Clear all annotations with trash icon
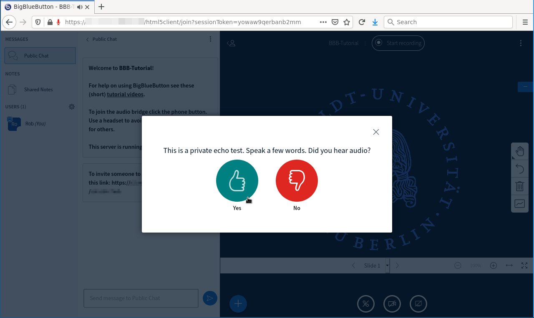 [520, 186]
